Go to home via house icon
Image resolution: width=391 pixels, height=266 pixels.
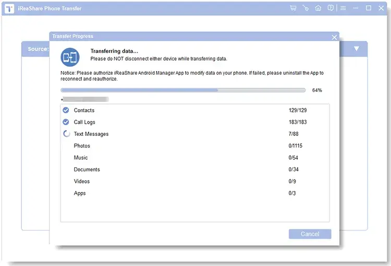(318, 8)
